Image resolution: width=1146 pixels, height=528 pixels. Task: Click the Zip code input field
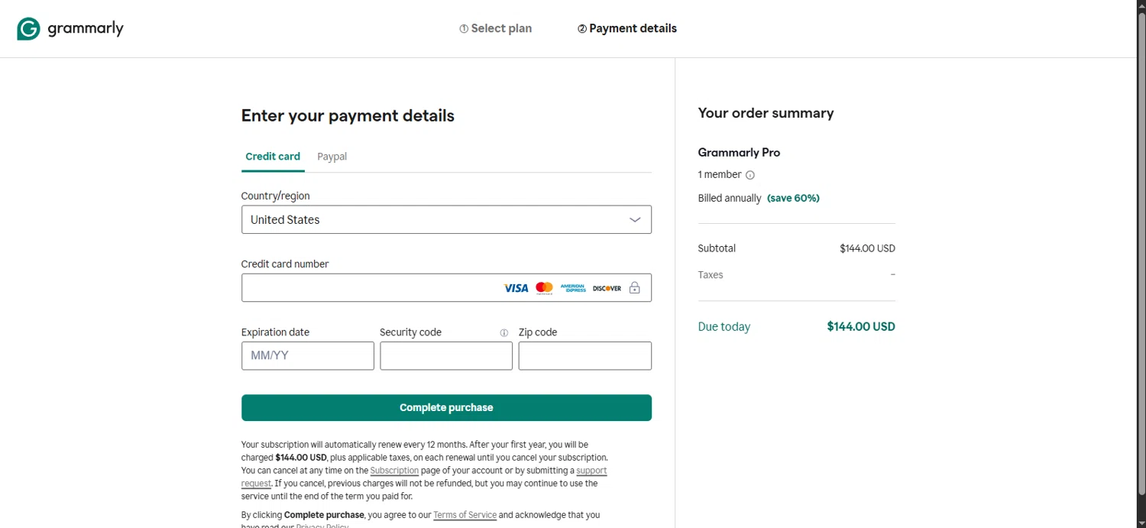tap(584, 356)
